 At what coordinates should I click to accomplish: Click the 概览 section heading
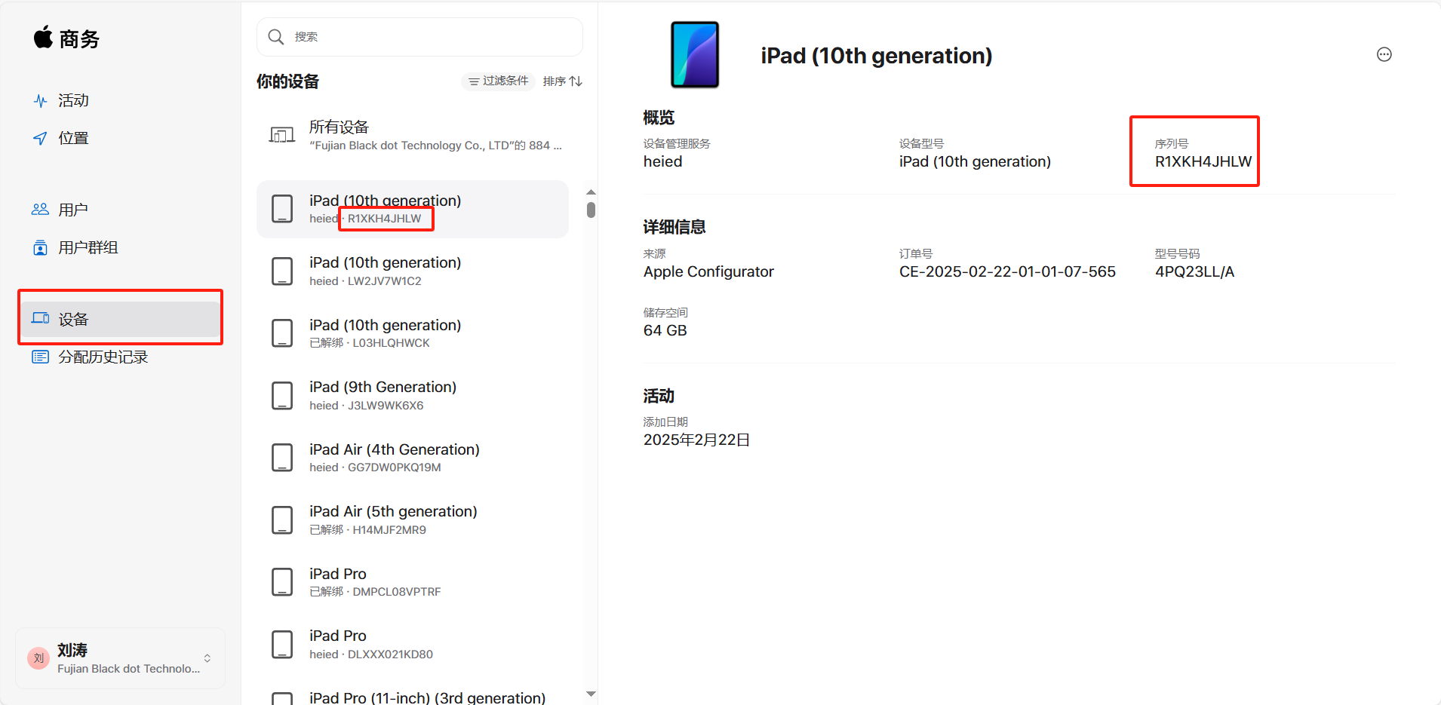[x=659, y=118]
